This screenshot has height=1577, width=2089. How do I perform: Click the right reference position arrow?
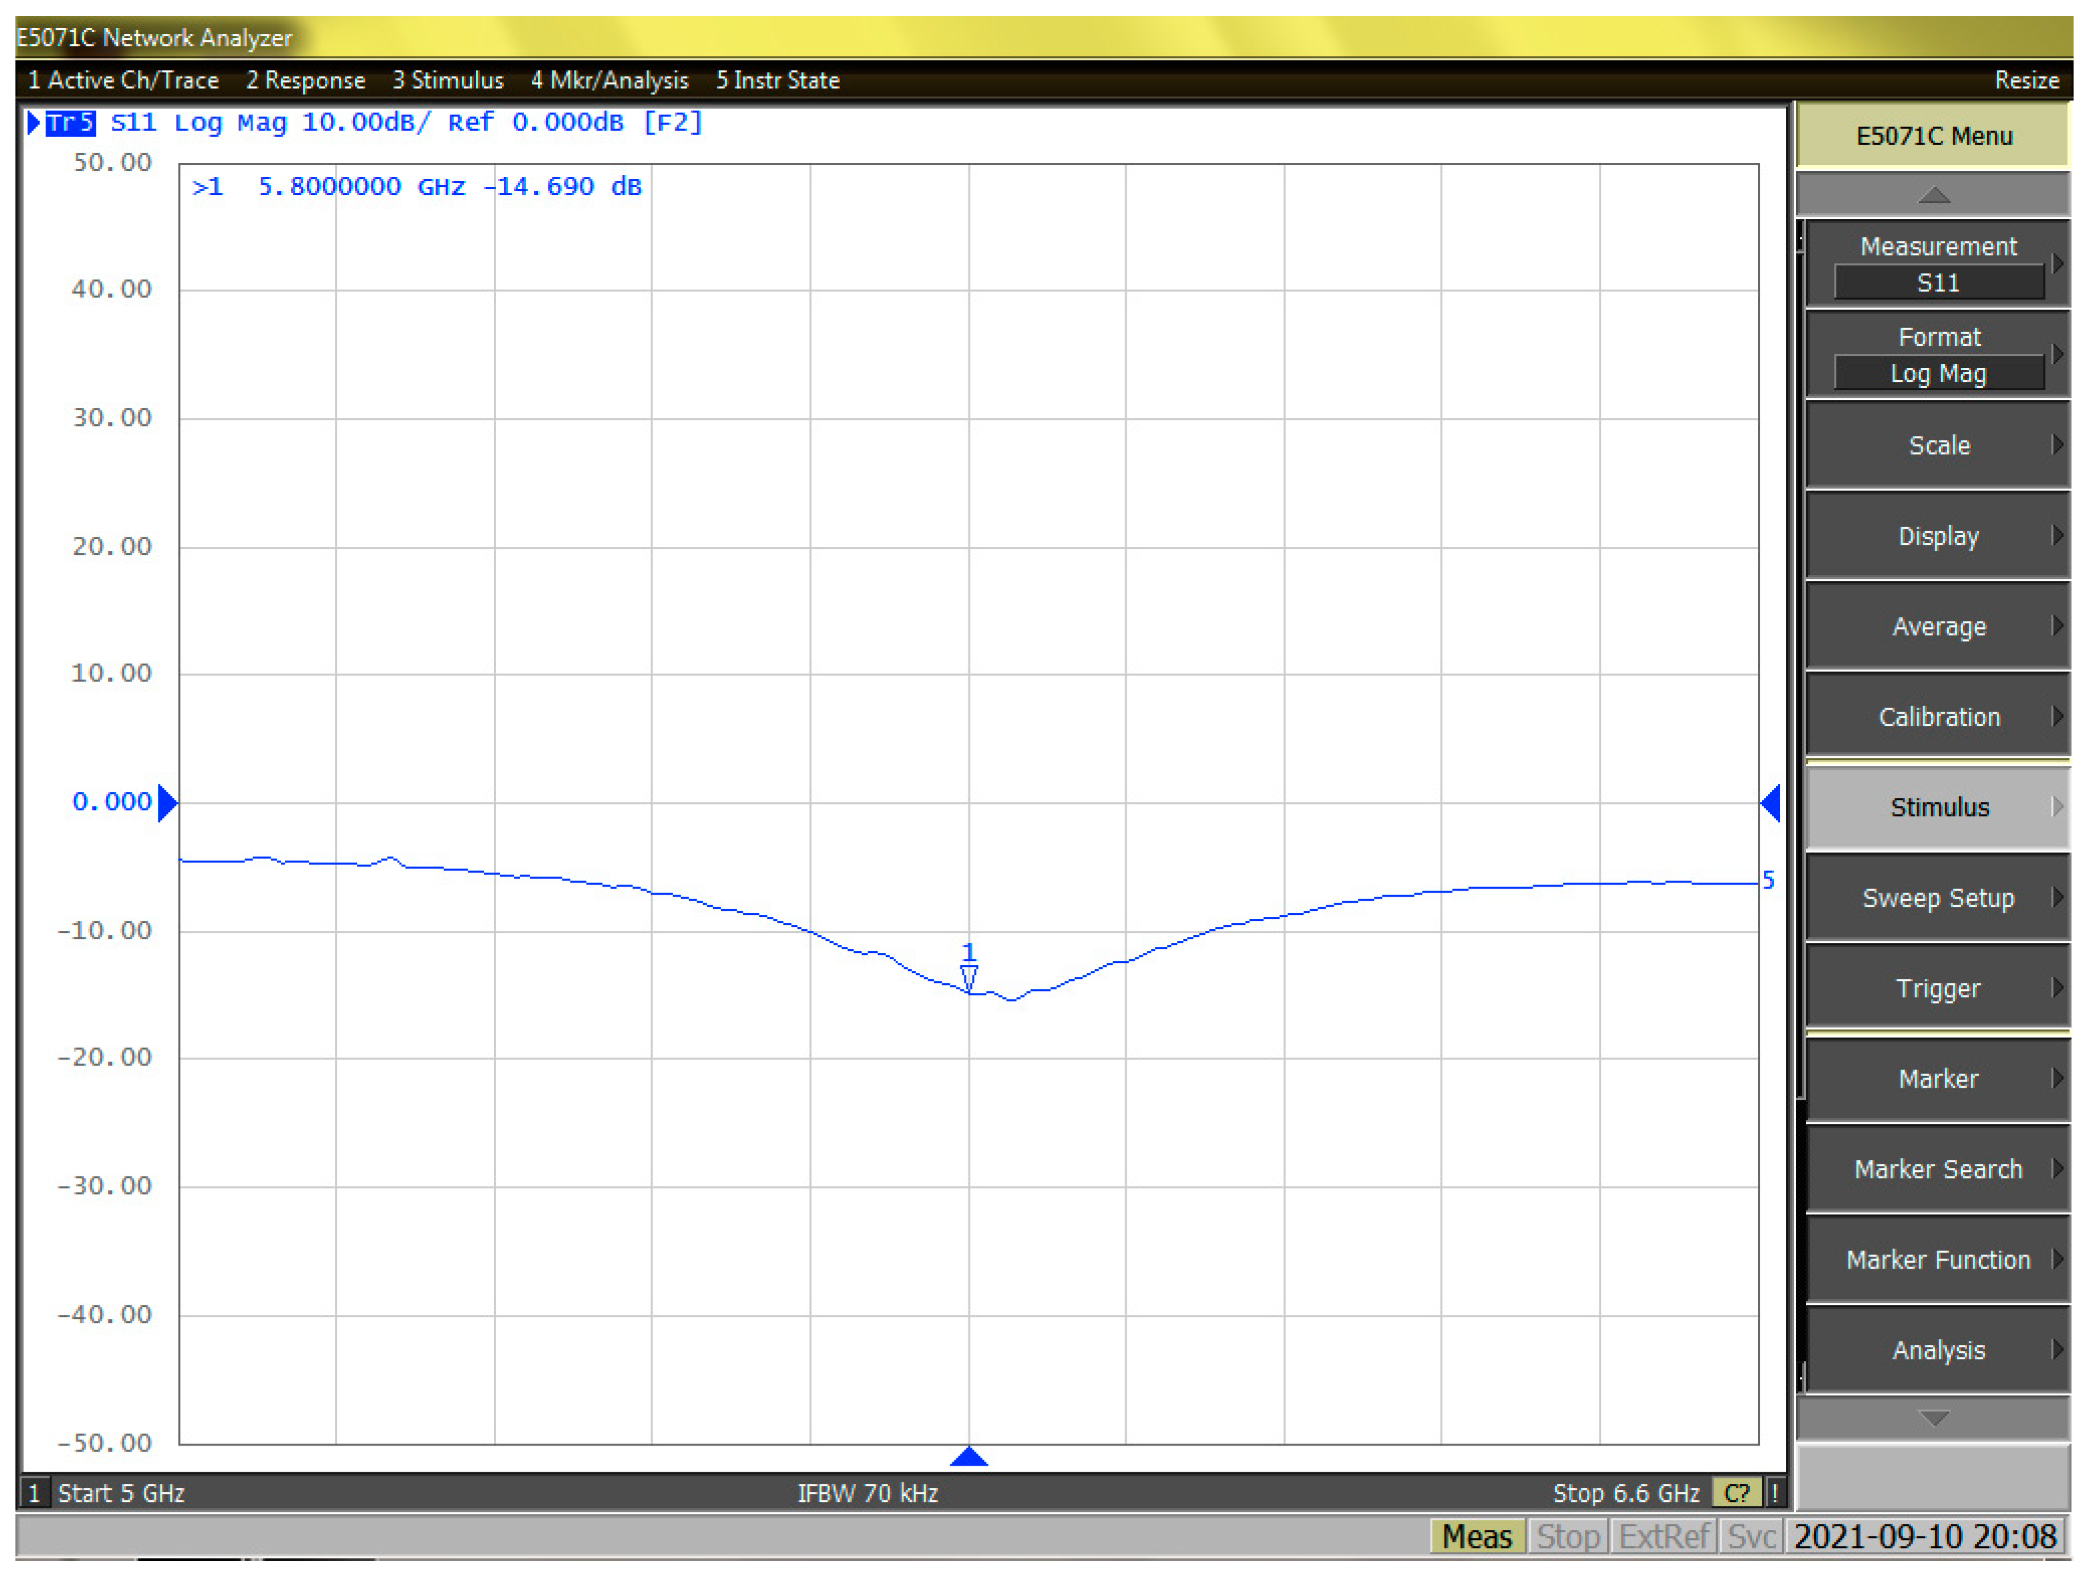click(x=1772, y=803)
